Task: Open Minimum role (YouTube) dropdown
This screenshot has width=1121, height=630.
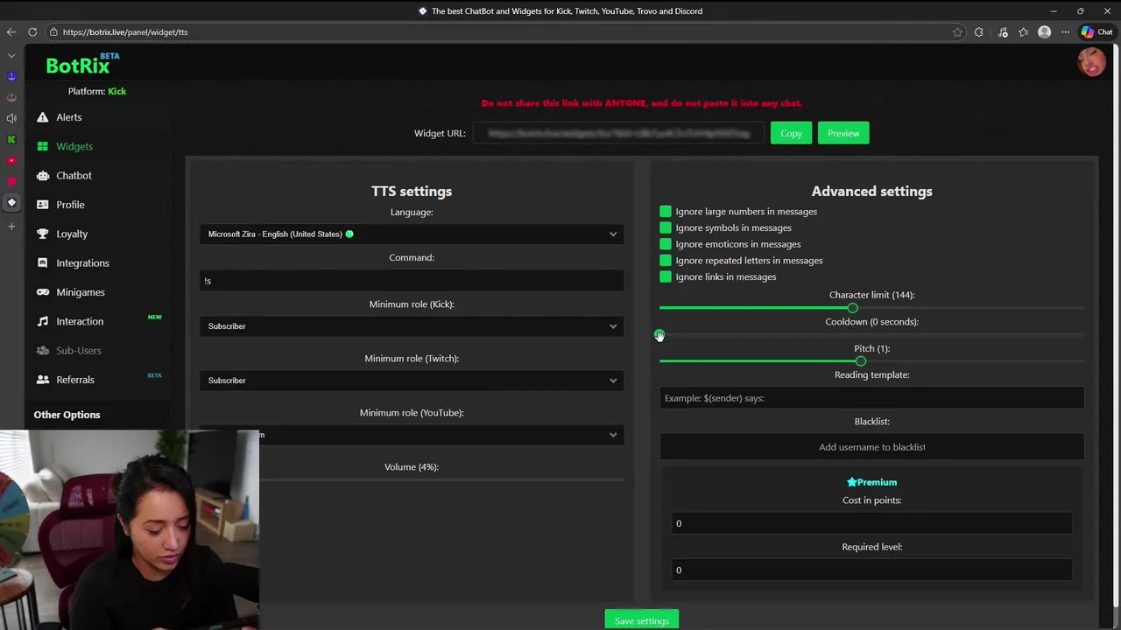Action: click(x=412, y=435)
